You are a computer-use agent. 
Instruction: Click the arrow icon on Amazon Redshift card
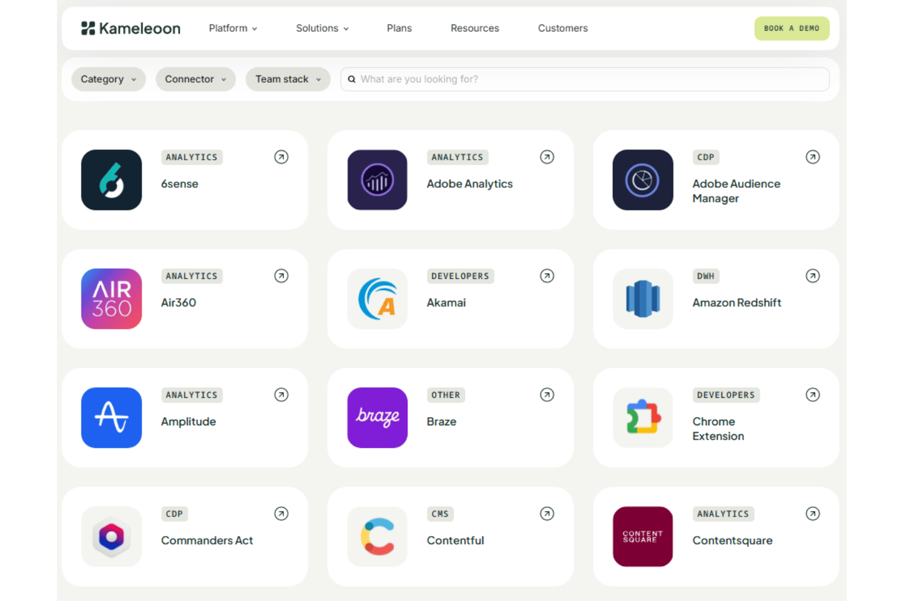pyautogui.click(x=813, y=276)
